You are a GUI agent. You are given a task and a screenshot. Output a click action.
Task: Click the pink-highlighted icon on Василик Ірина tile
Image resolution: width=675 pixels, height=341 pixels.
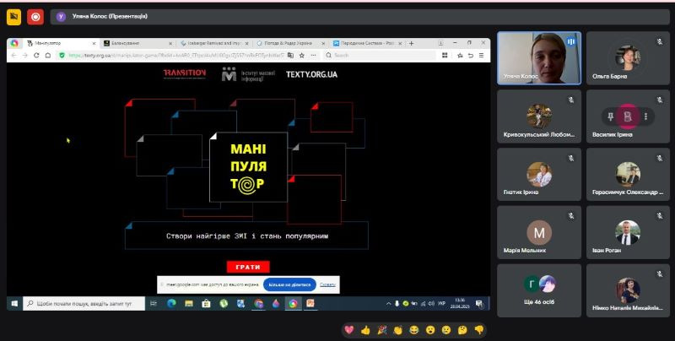coord(628,116)
